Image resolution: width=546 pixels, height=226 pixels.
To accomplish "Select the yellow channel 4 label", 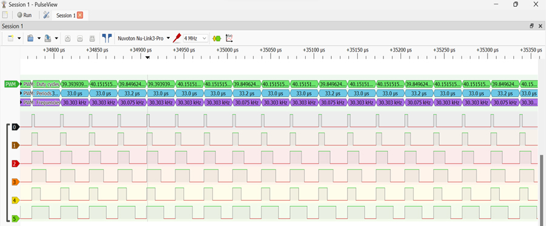I will coord(15,201).
